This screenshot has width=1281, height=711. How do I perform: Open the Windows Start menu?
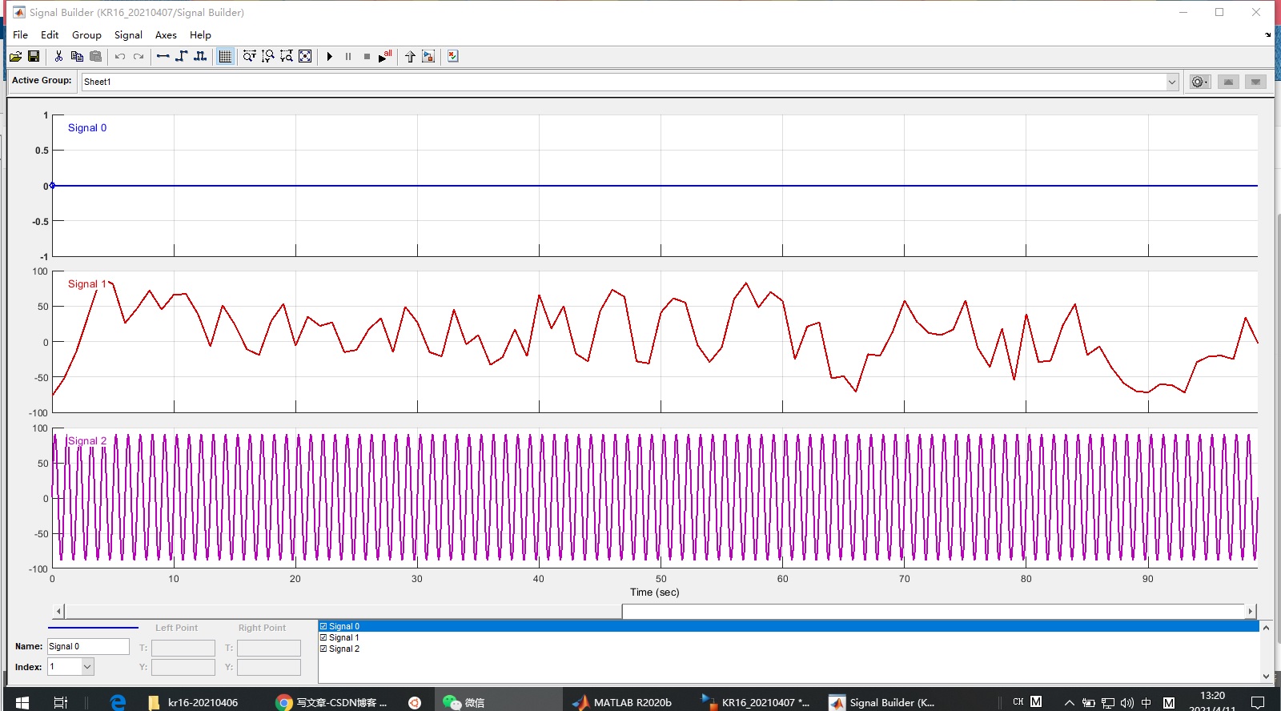(x=22, y=702)
